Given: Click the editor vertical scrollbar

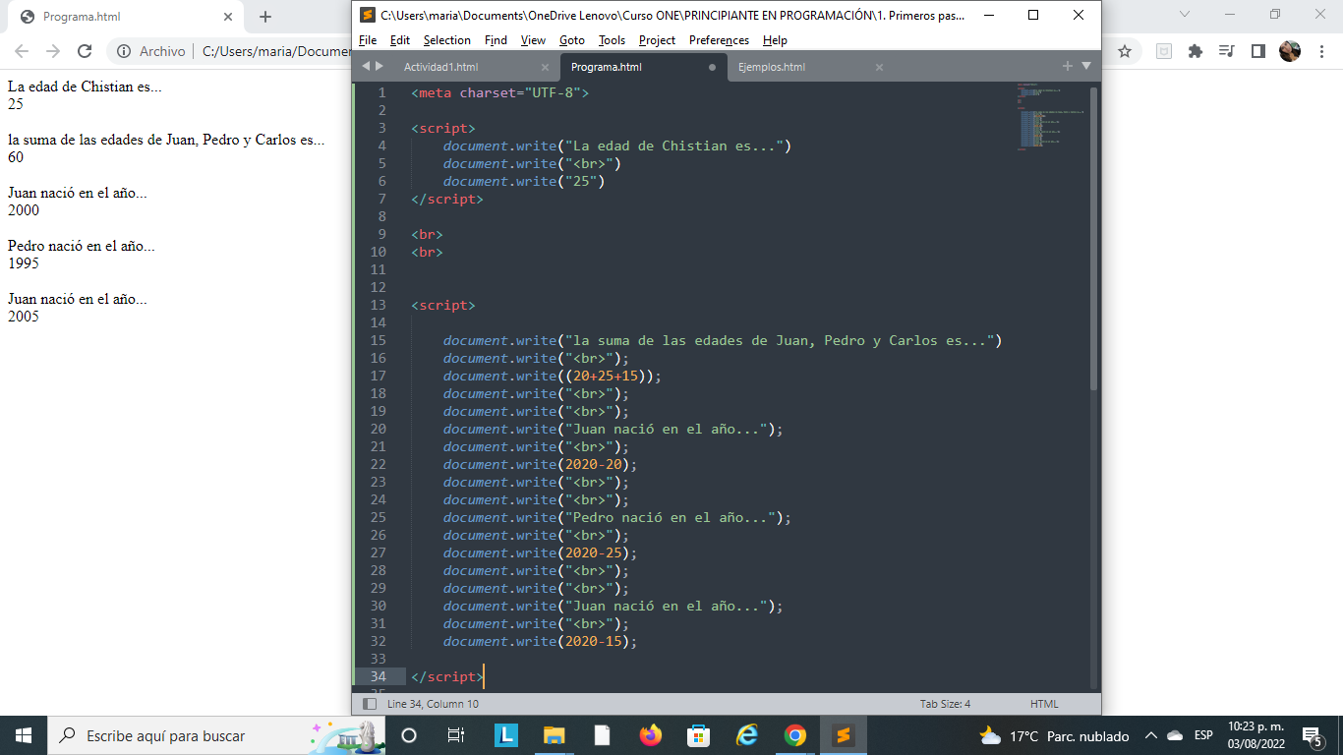Looking at the screenshot, I should [x=1093, y=238].
